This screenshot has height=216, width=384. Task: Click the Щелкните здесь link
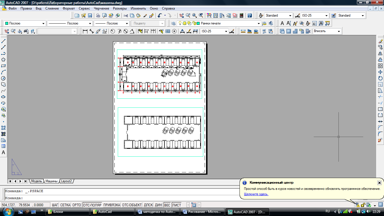pos(256,194)
